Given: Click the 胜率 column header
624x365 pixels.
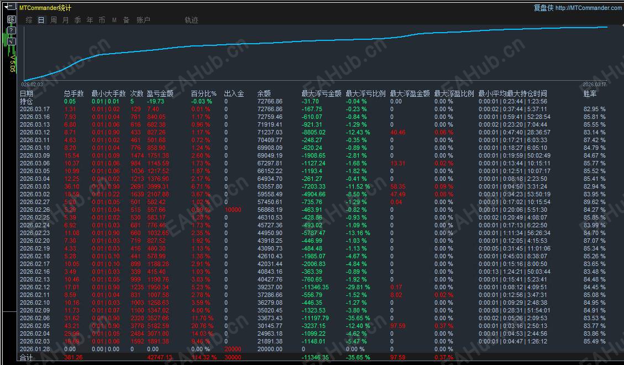Looking at the screenshot, I should tap(590, 93).
